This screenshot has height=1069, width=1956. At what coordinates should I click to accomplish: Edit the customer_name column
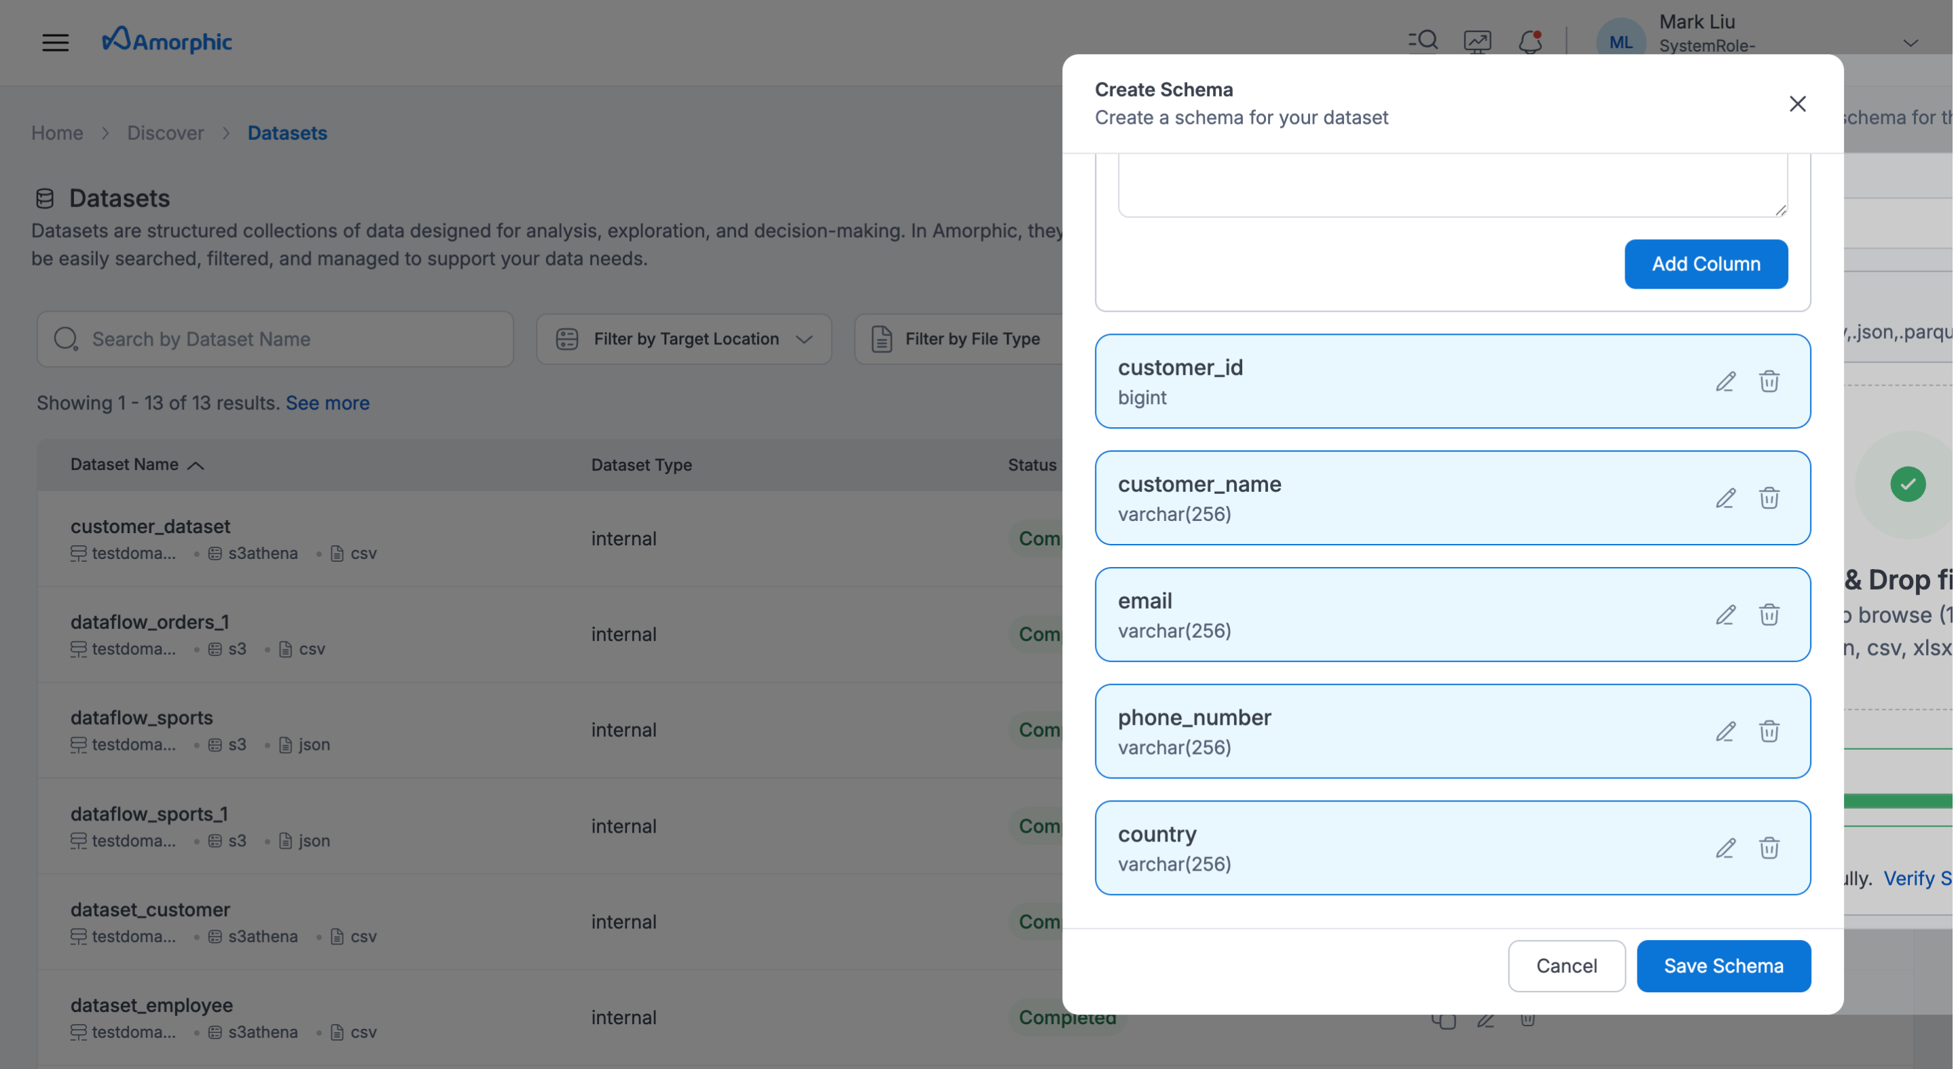click(1725, 498)
